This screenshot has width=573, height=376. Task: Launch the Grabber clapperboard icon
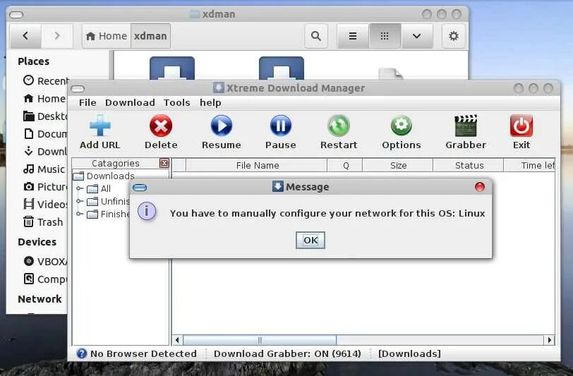(x=466, y=126)
